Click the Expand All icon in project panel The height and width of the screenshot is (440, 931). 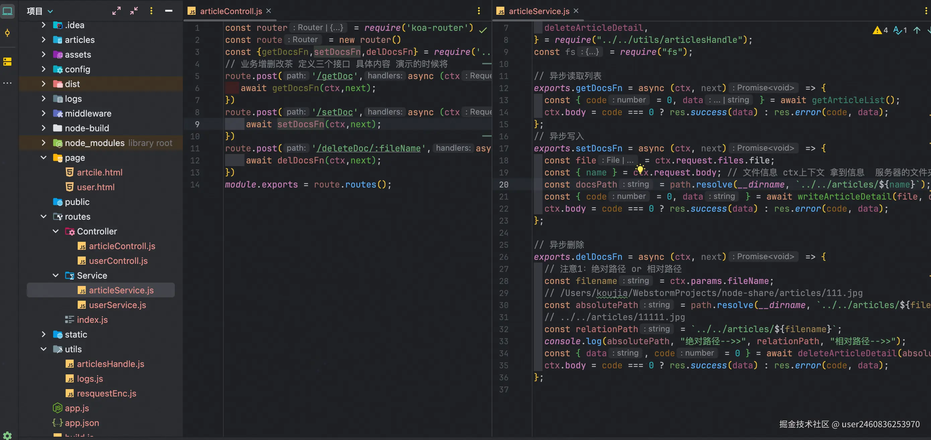(117, 11)
